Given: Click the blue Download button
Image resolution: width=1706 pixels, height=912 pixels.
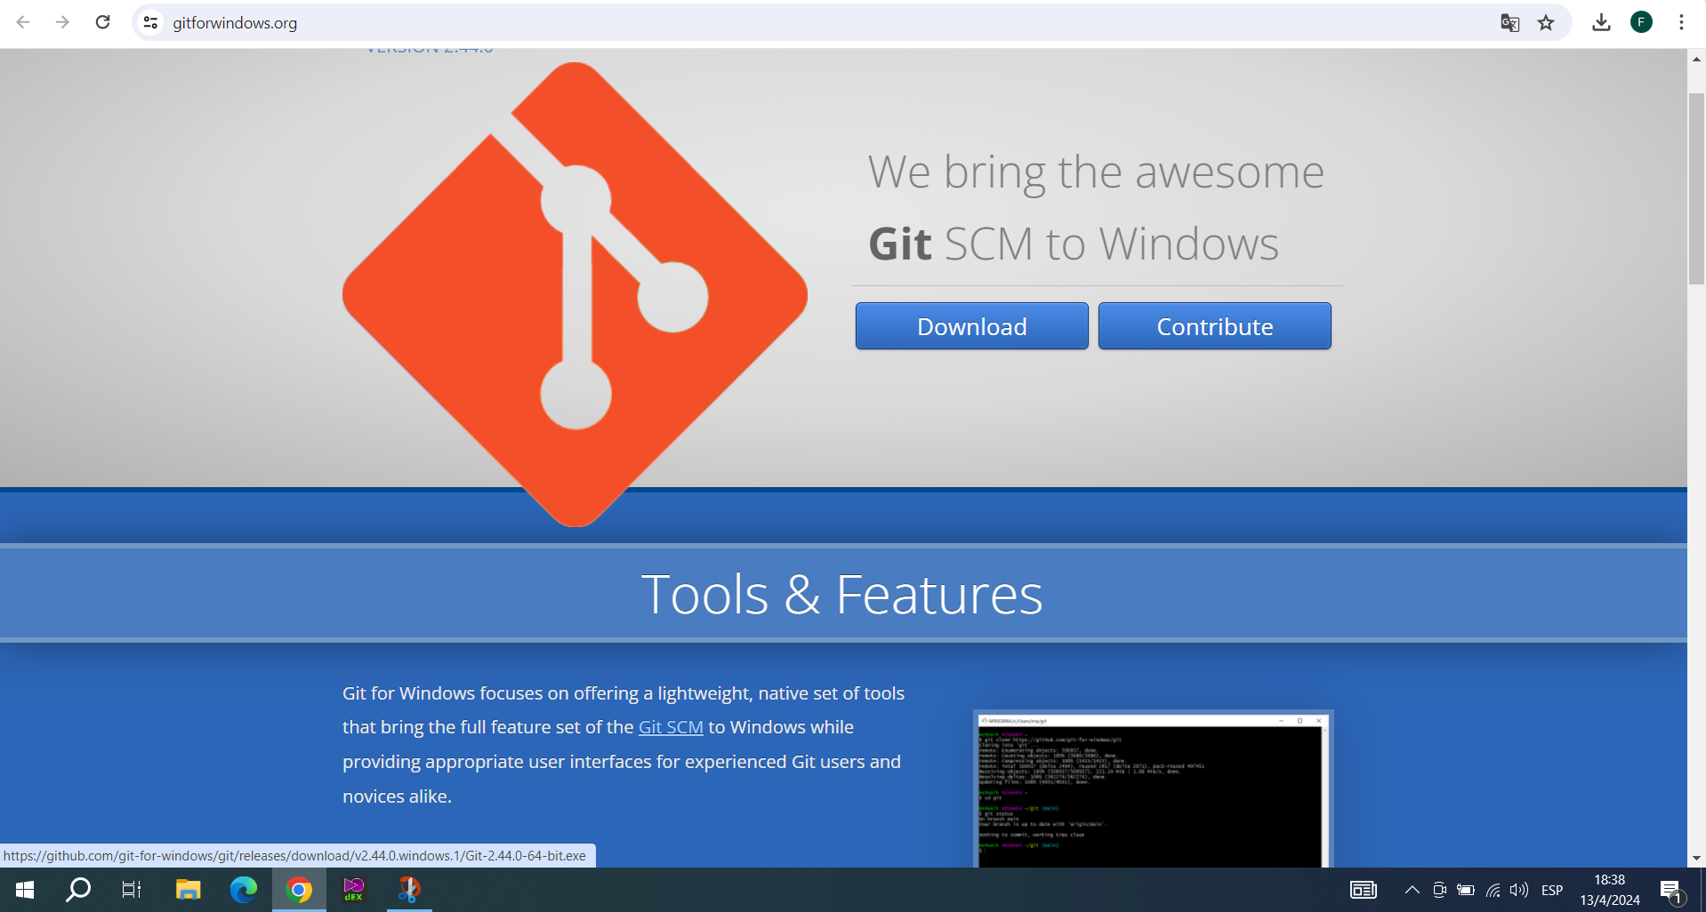Looking at the screenshot, I should tap(971, 326).
